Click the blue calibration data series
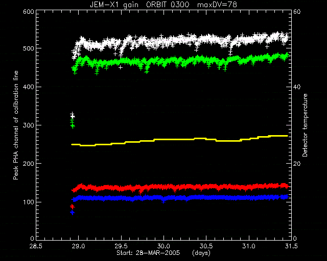This screenshot has height=261, width=327. click(179, 198)
